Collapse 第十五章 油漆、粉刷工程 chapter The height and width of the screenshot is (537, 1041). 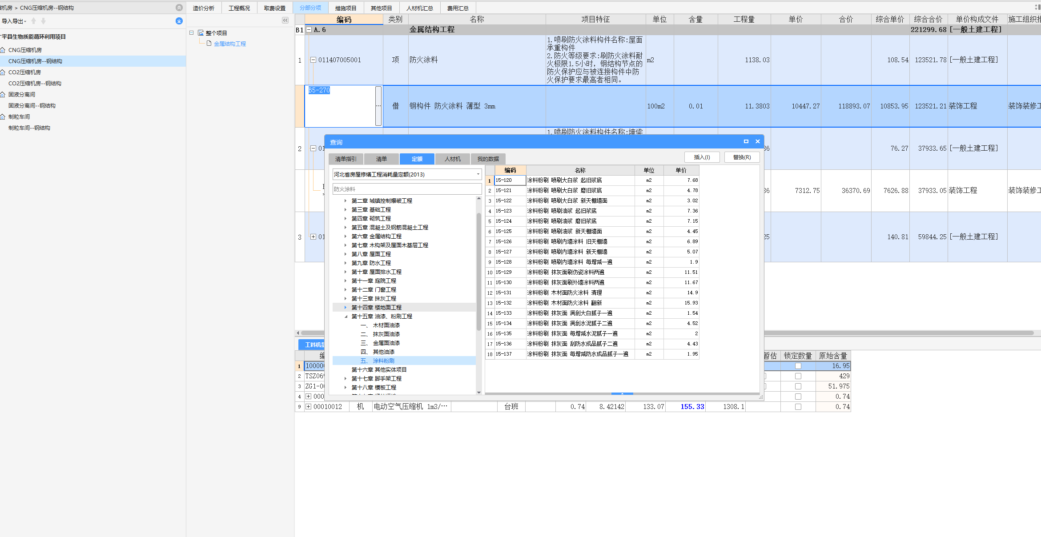tap(346, 317)
